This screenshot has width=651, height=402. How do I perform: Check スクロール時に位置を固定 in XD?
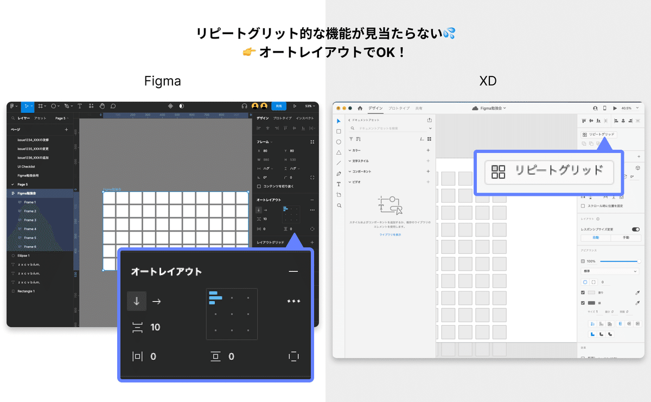tap(583, 206)
